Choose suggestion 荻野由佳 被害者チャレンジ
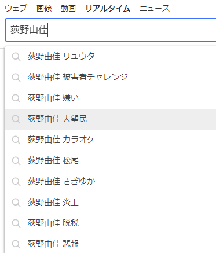This screenshot has width=216, height=253. point(111,77)
